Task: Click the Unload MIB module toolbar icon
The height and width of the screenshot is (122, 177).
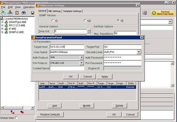Action: 10,13
